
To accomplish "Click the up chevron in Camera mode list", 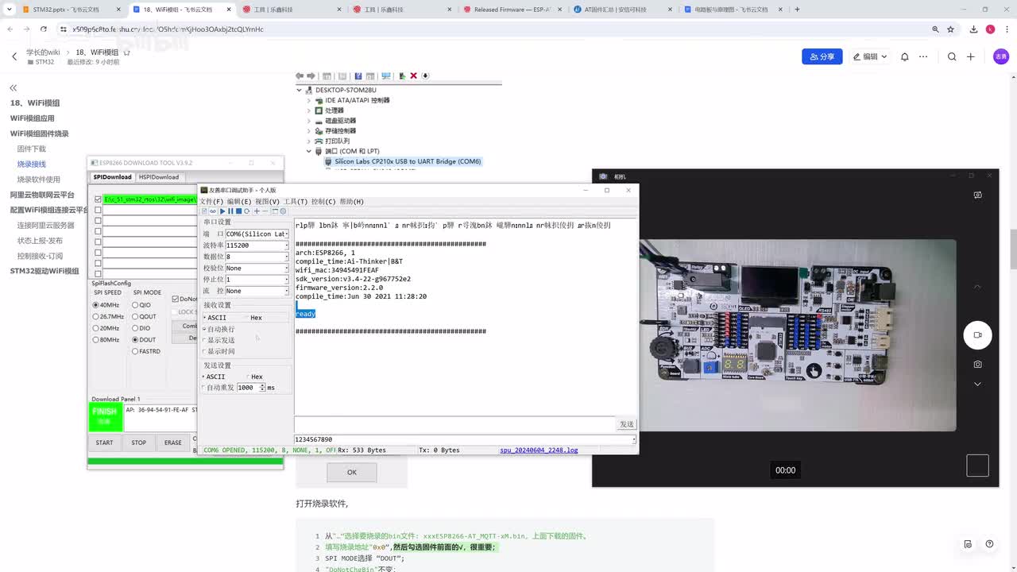I will click(x=977, y=287).
